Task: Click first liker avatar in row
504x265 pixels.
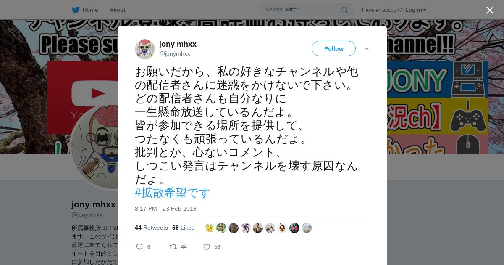Action: coord(209,228)
